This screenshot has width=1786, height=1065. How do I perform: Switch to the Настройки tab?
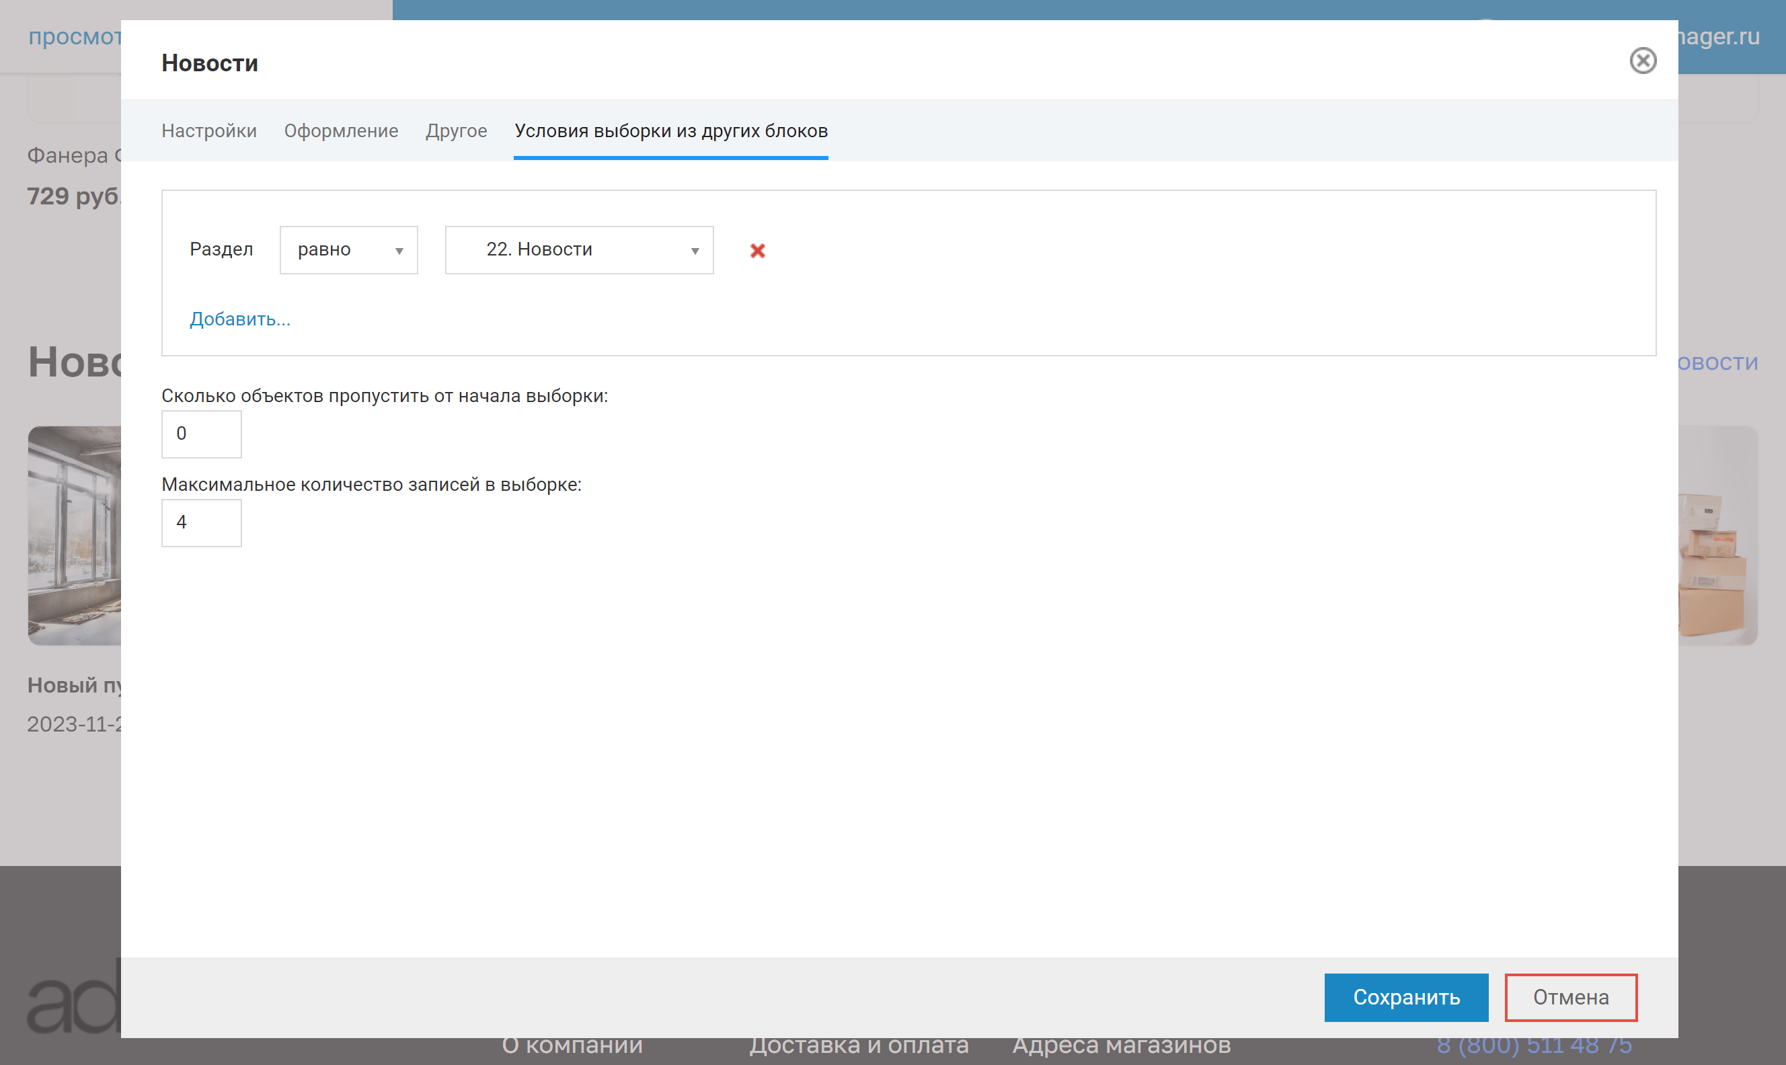coord(209,130)
